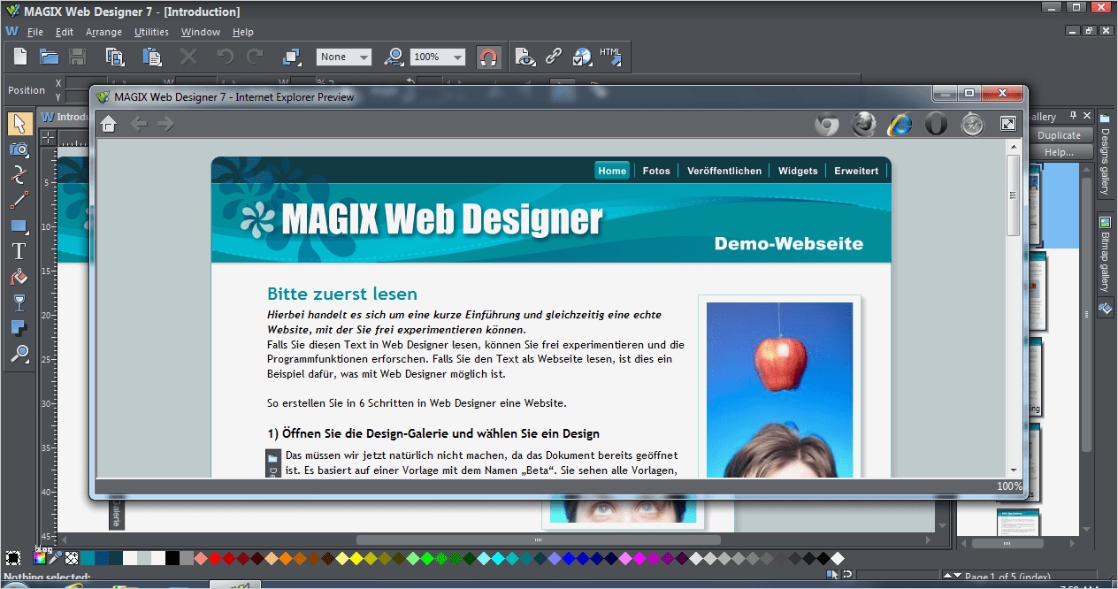Viewport: 1118px width, 589px height.
Task: Click the link chain icon
Action: click(554, 57)
